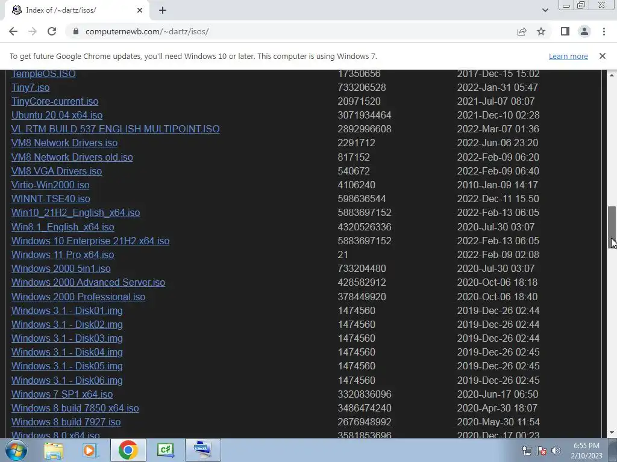Download Windows 3.1 - Disk02.img
Viewport: 617px width, 462px height.
pos(67,324)
